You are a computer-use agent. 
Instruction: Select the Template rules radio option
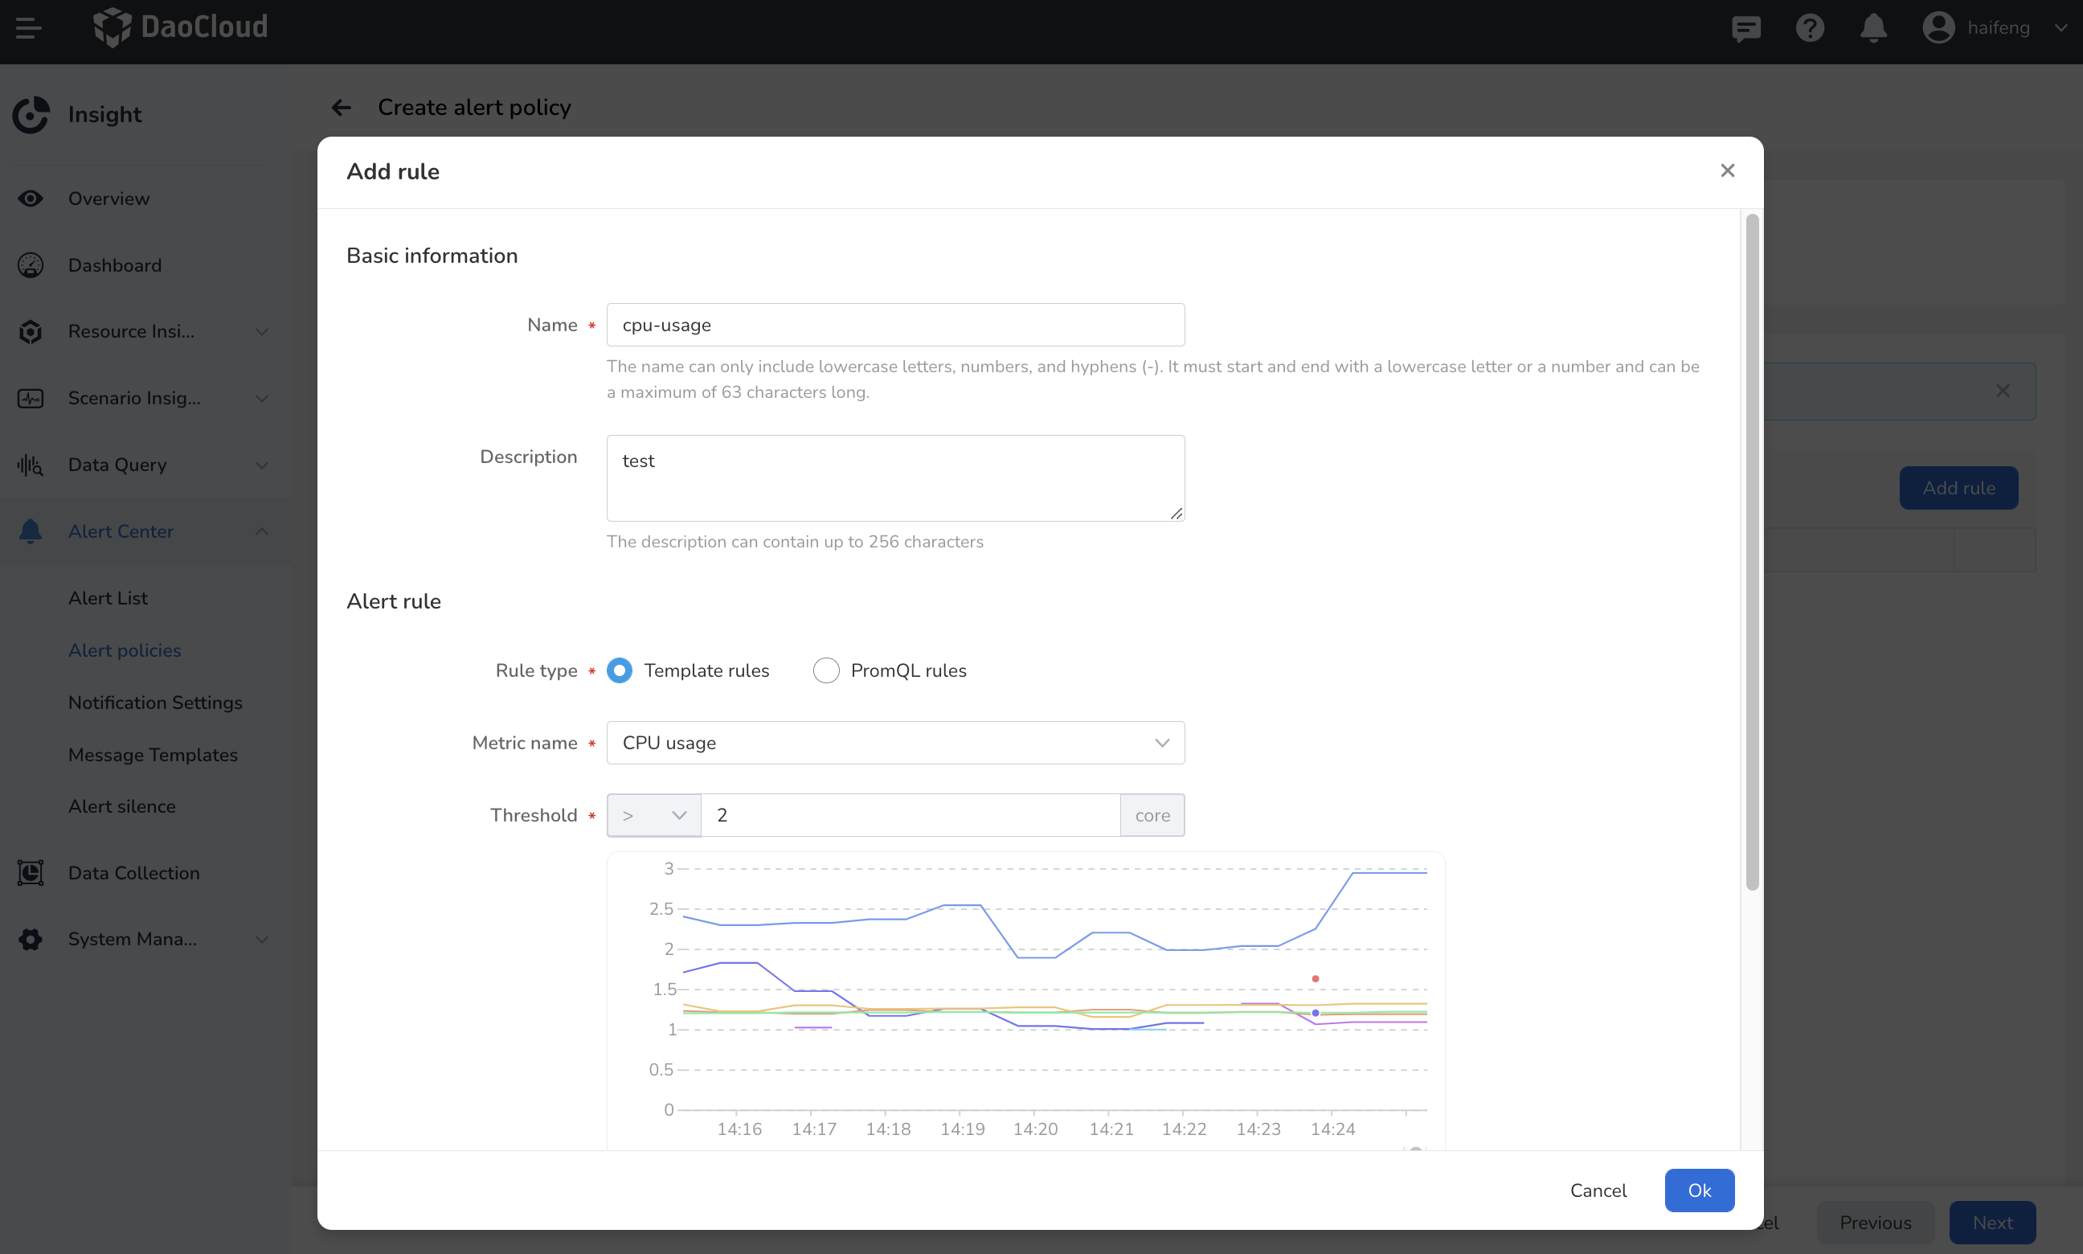point(619,670)
